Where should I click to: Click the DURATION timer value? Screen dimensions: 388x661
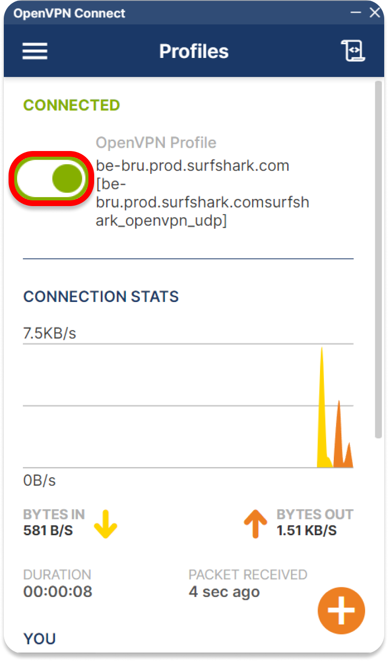(x=58, y=592)
